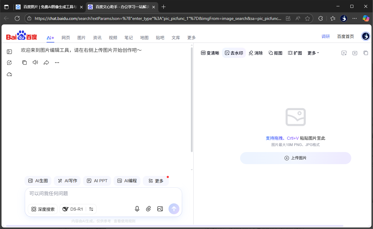
Task: Open 百度首页 via the top-right link
Action: click(x=345, y=36)
